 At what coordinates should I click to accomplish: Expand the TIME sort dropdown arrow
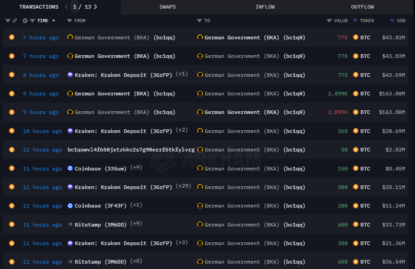click(54, 21)
